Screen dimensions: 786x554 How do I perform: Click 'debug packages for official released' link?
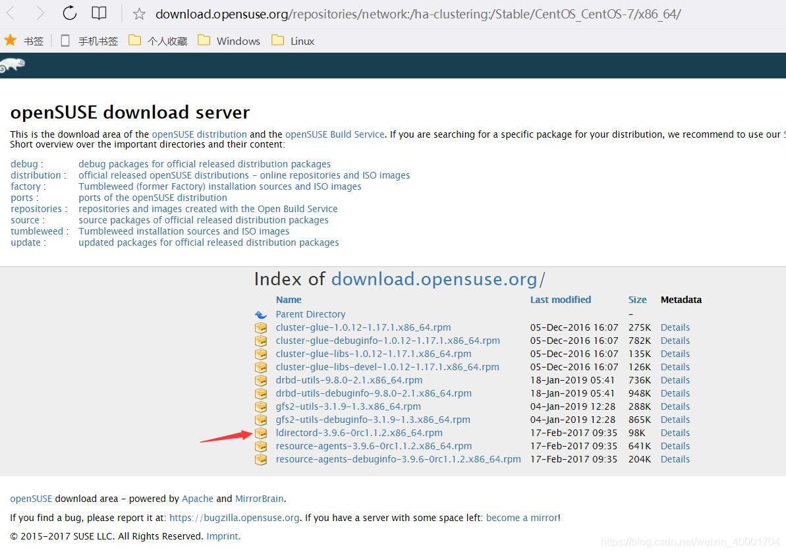coord(204,164)
